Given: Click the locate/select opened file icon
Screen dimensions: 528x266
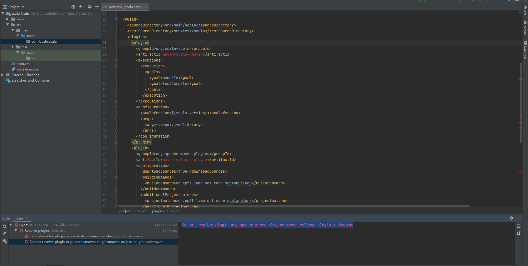Looking at the screenshot, I should [x=73, y=7].
